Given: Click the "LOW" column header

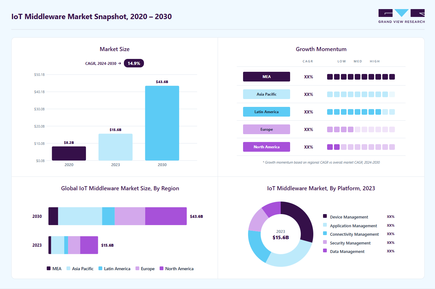Looking at the screenshot, I should (342, 61).
